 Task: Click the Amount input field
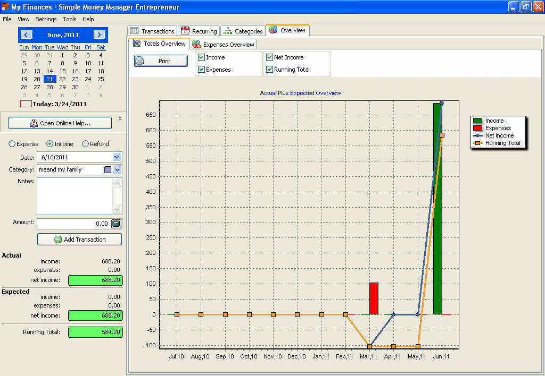[73, 224]
